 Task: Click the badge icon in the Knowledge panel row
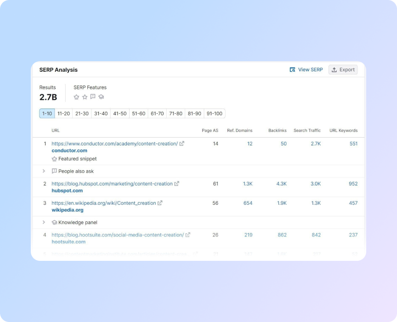[x=54, y=222]
